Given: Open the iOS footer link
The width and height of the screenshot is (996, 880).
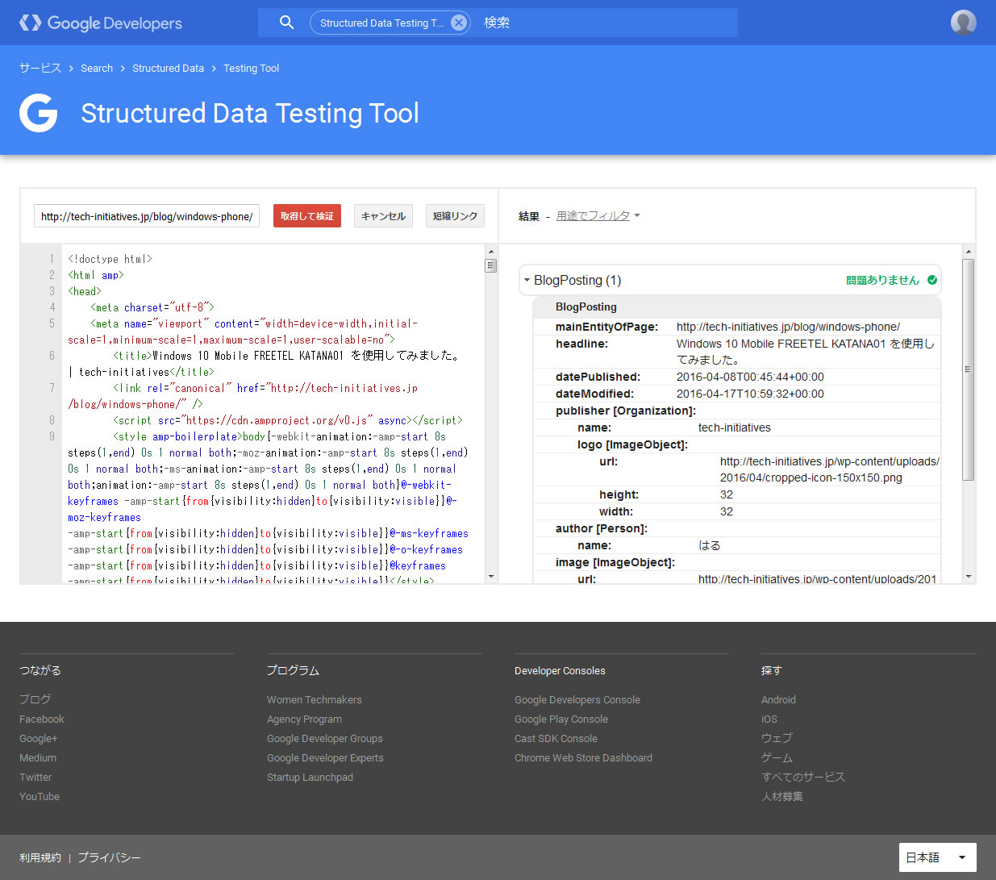Looking at the screenshot, I should coord(769,719).
